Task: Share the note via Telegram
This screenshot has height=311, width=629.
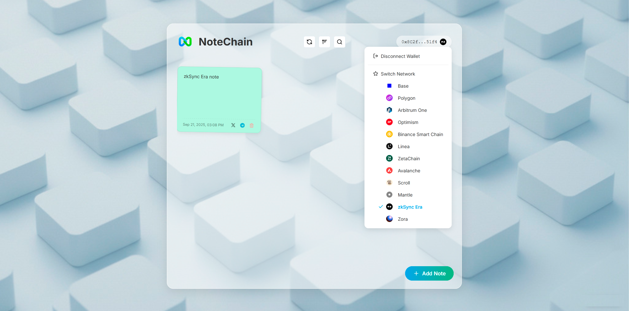Action: coord(242,125)
